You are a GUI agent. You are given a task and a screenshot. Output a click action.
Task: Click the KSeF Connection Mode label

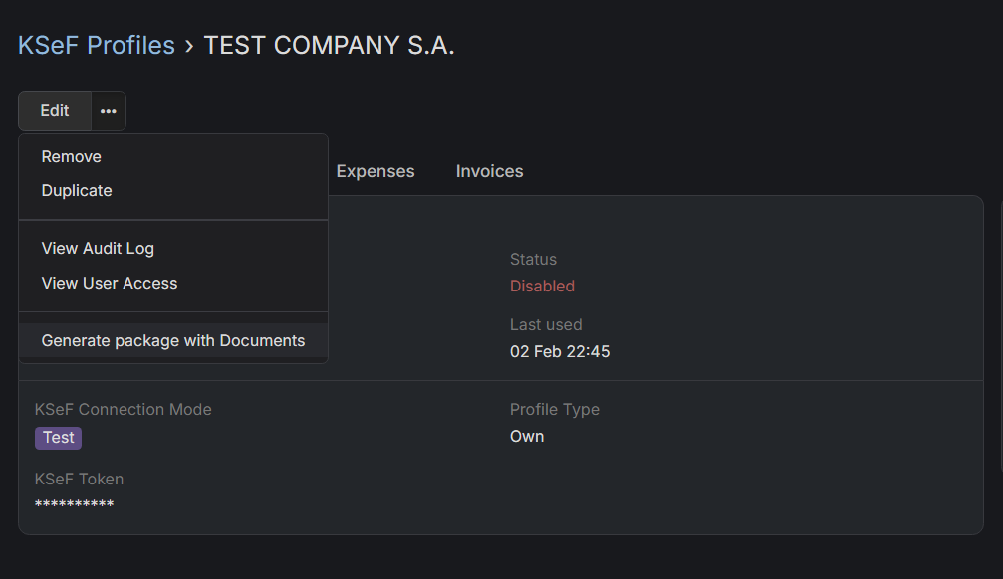tap(124, 410)
